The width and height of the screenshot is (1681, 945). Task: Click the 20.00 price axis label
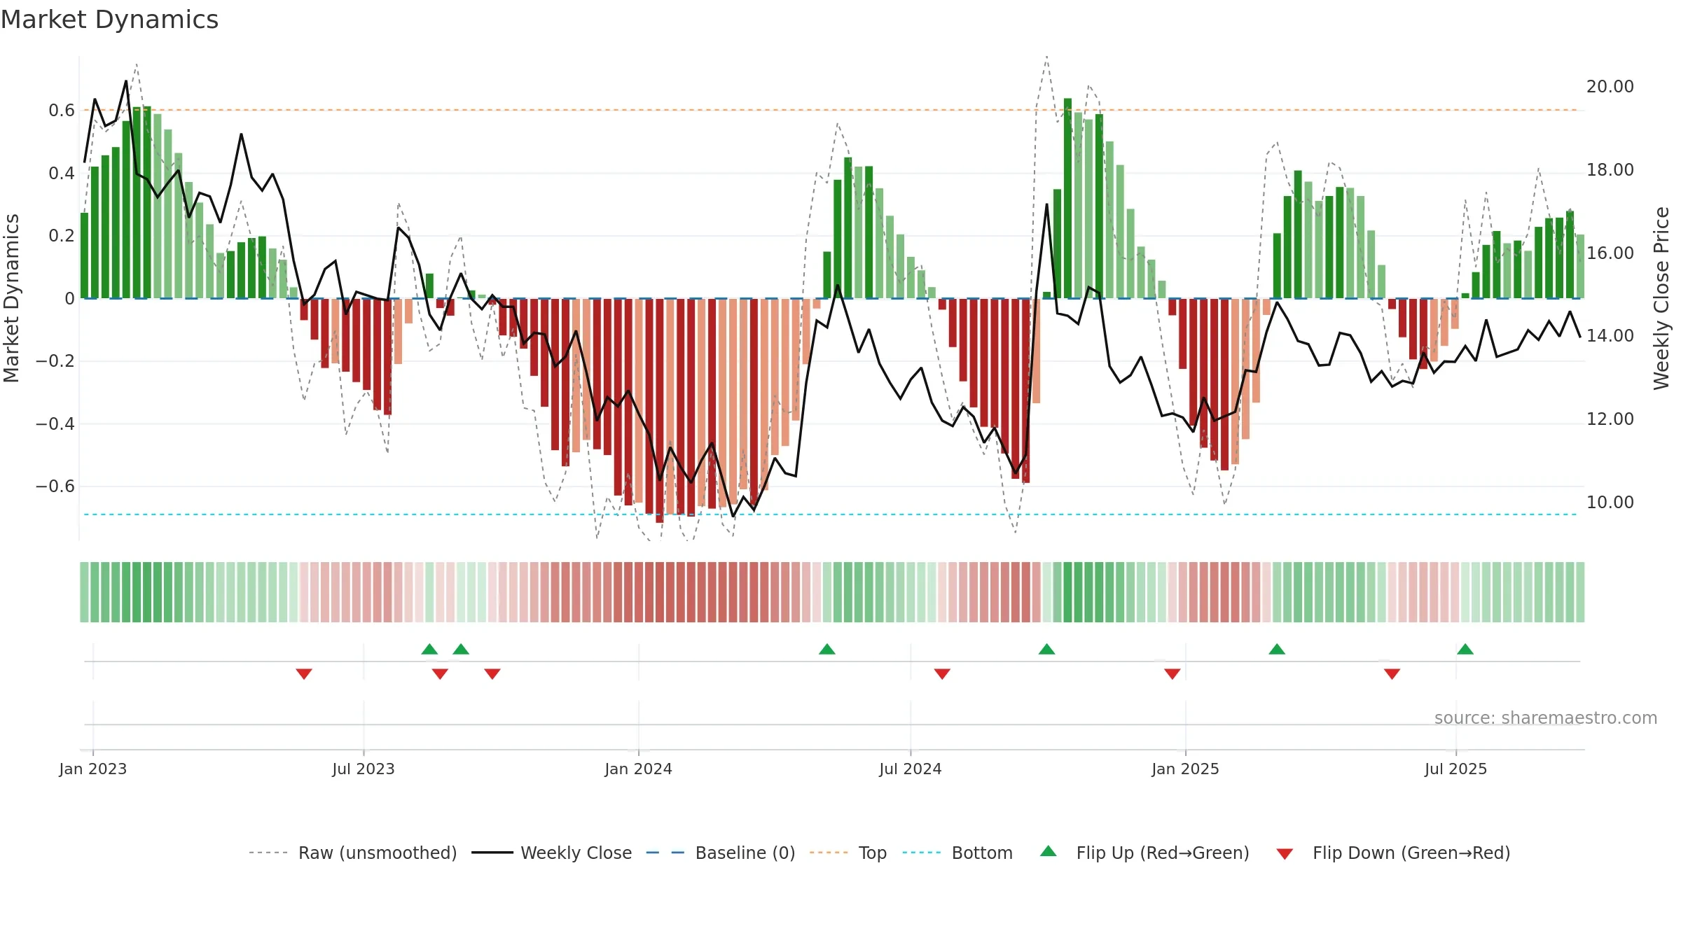(x=1610, y=86)
